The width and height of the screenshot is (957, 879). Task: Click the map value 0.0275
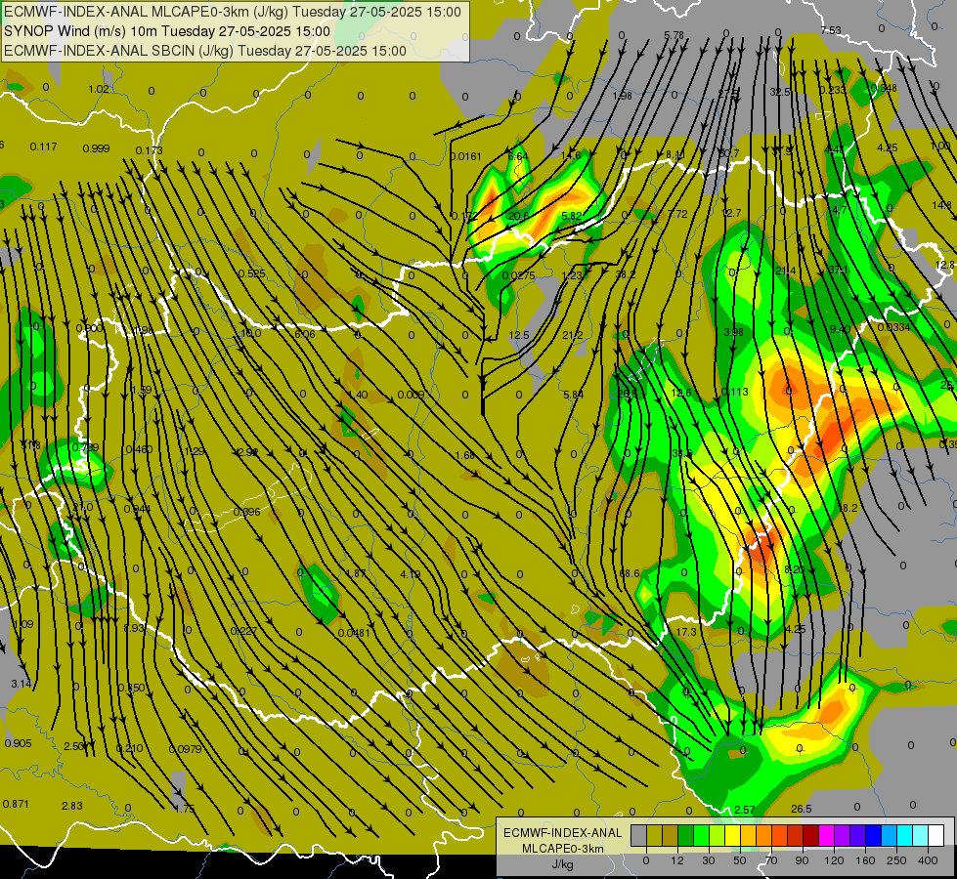(518, 275)
